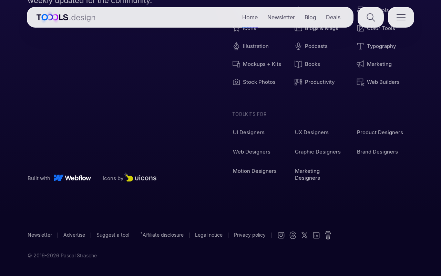This screenshot has width=441, height=276.
Task: Select the Home nav item
Action: pyautogui.click(x=250, y=17)
